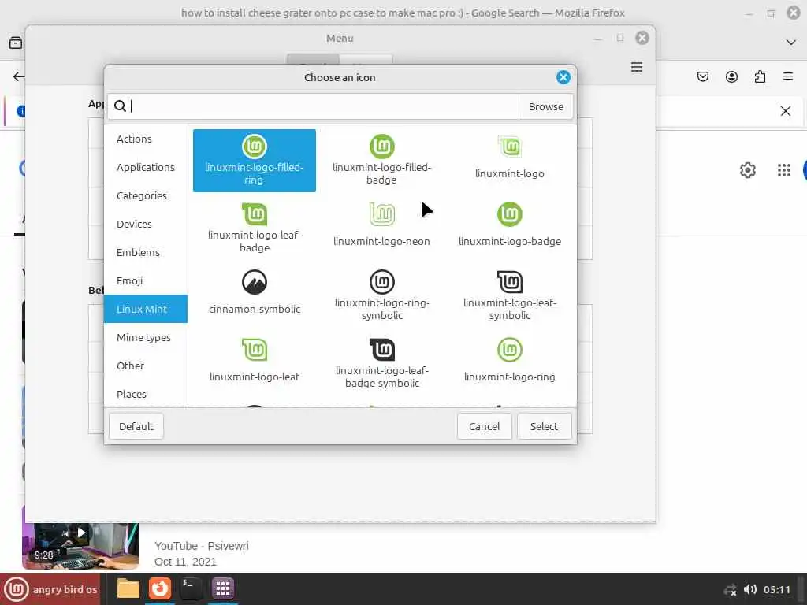The image size is (807, 605).
Task: Open the clock showing 05:11
Action: coord(776,589)
